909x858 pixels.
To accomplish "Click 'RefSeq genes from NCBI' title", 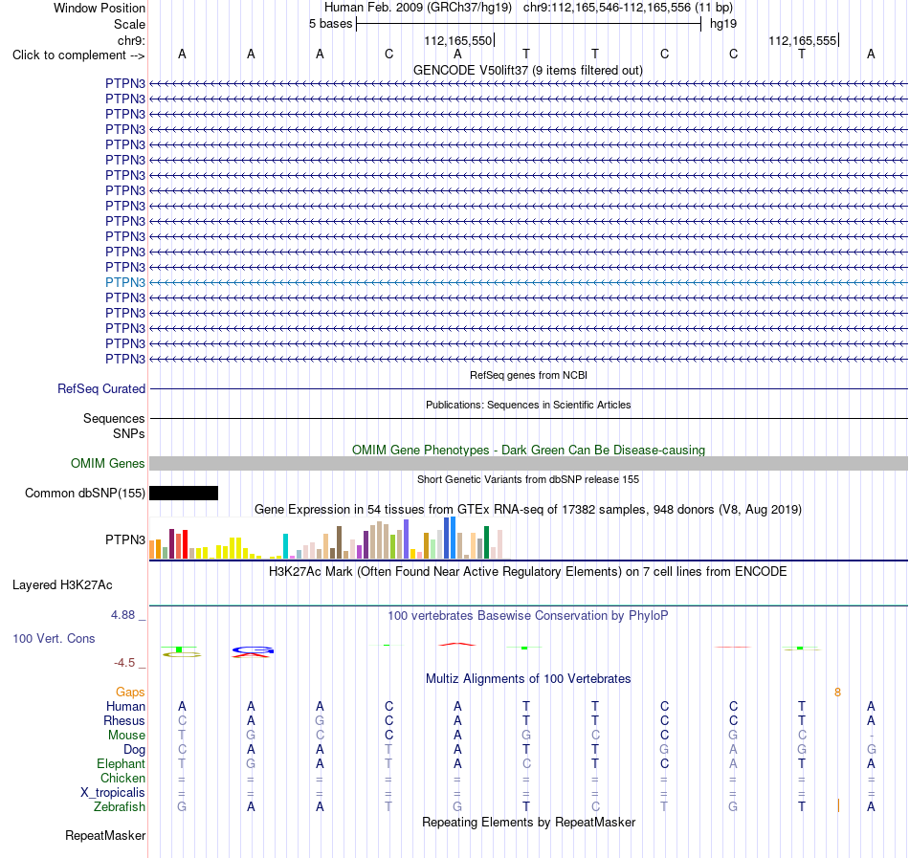I will point(528,375).
